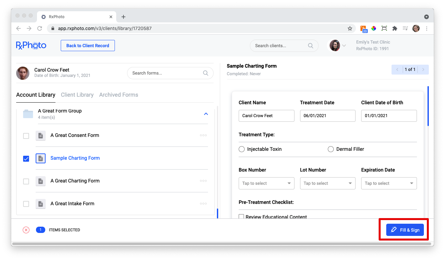Open the Expiration Date dropdown
Viewport: 445px width, 260px height.
tap(389, 183)
